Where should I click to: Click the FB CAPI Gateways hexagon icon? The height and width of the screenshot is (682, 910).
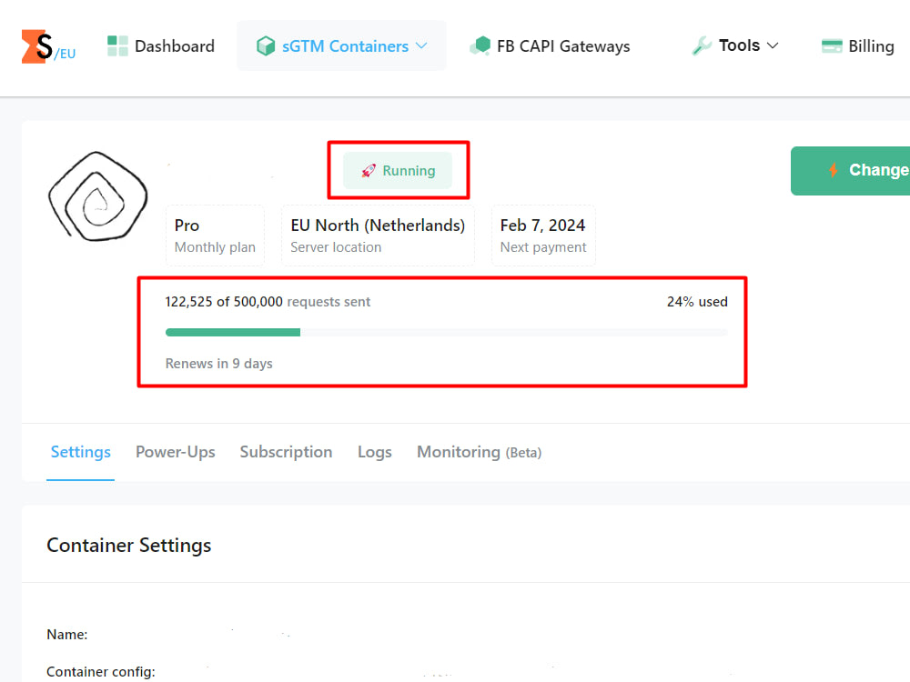pos(480,45)
